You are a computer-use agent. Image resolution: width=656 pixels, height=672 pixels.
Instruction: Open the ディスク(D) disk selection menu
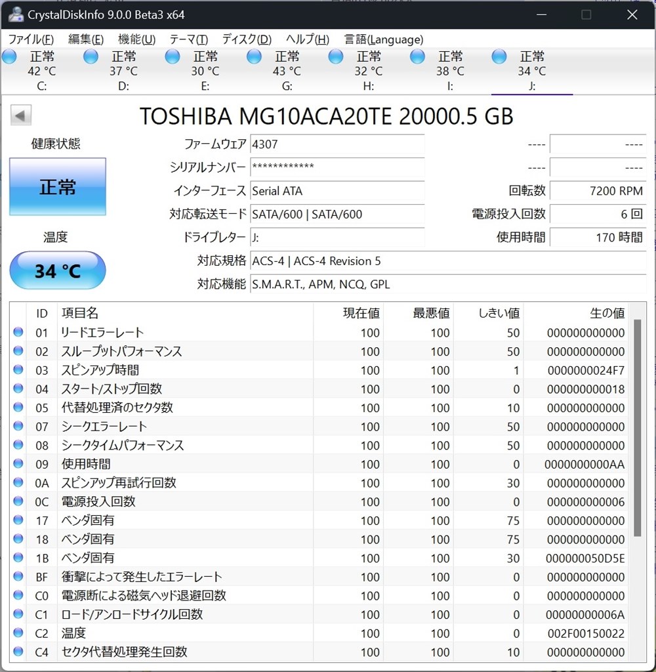(x=246, y=39)
